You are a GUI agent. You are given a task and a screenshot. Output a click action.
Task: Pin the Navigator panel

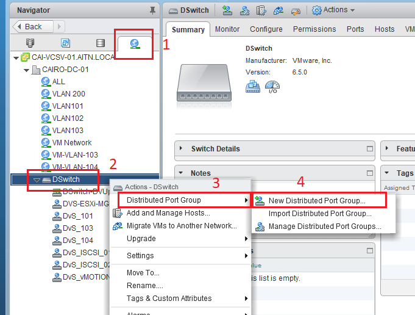[152, 10]
